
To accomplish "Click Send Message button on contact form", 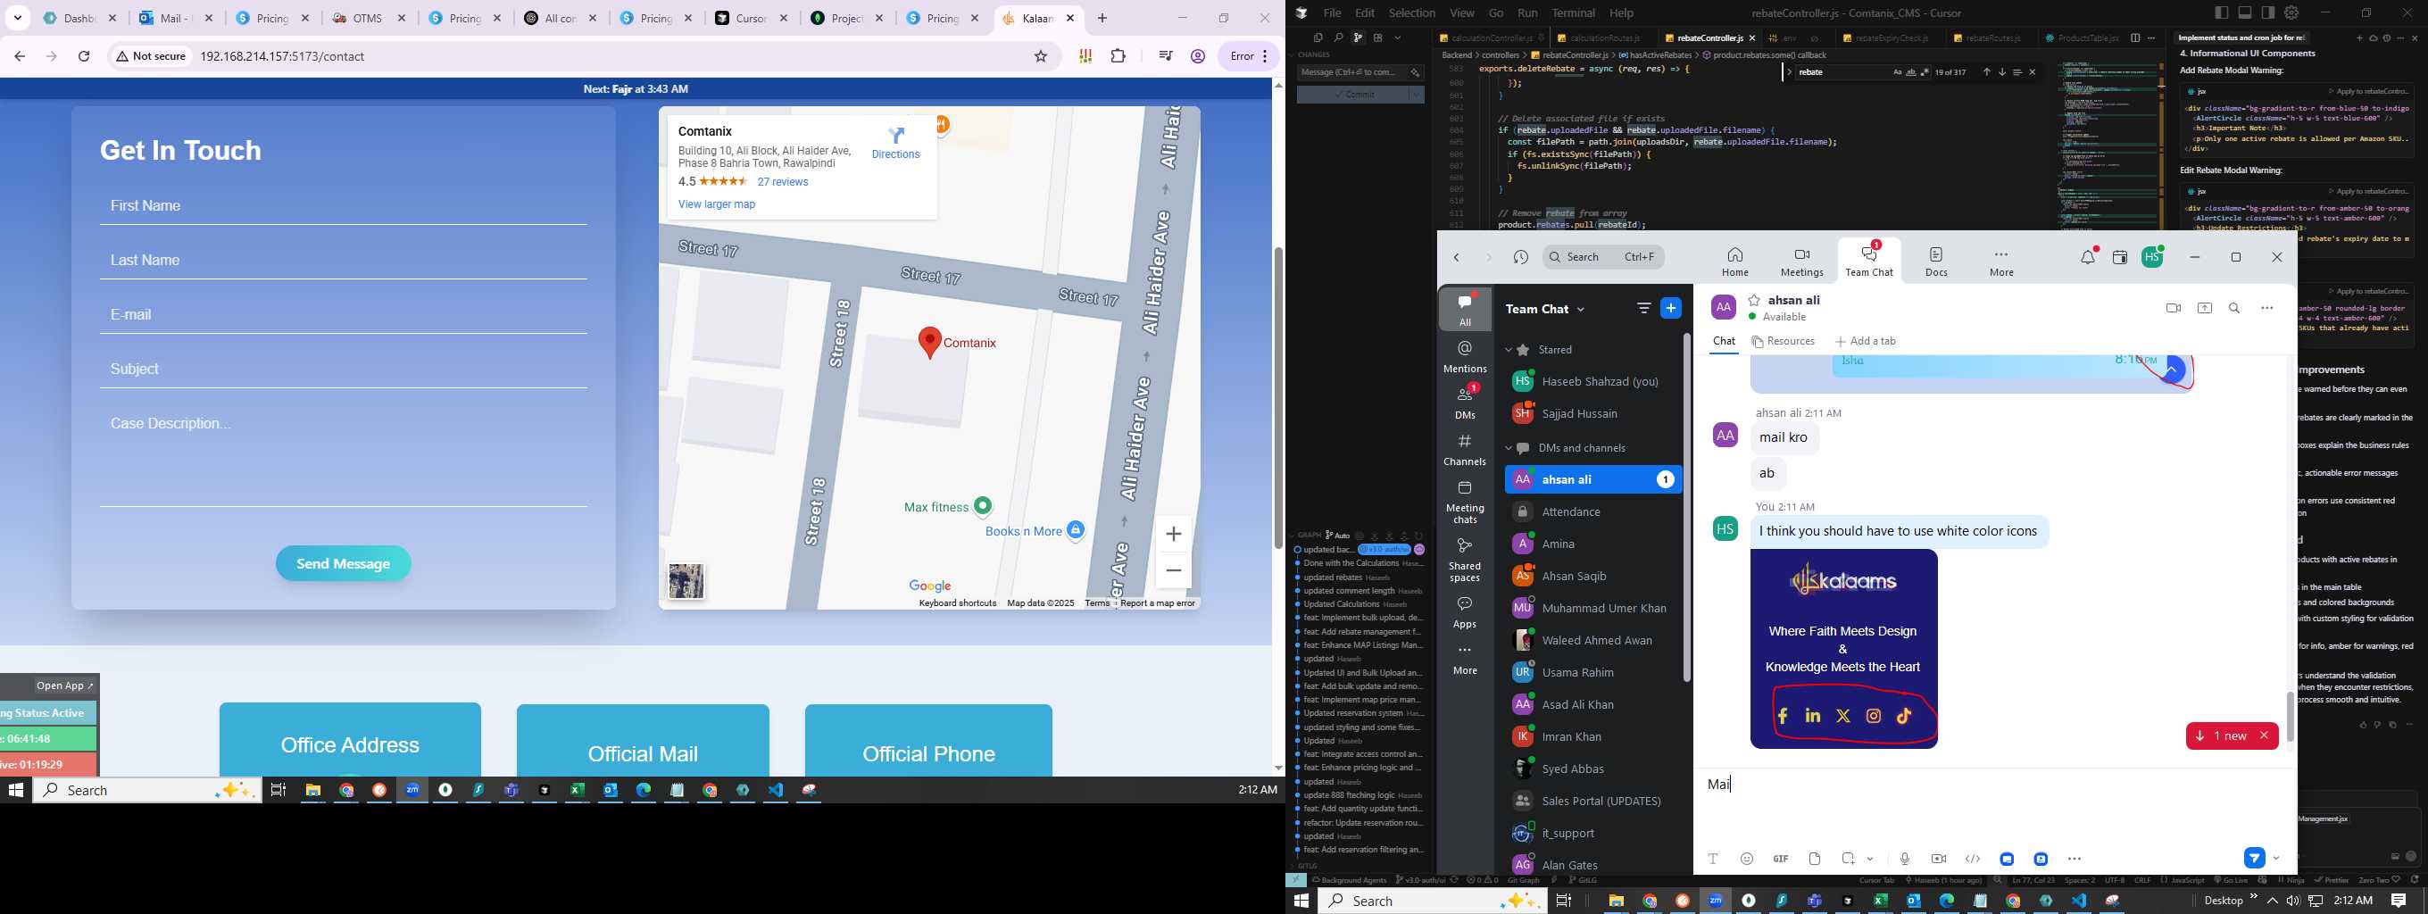I will click(343, 563).
